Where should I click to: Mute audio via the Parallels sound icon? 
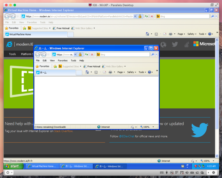(x=187, y=172)
